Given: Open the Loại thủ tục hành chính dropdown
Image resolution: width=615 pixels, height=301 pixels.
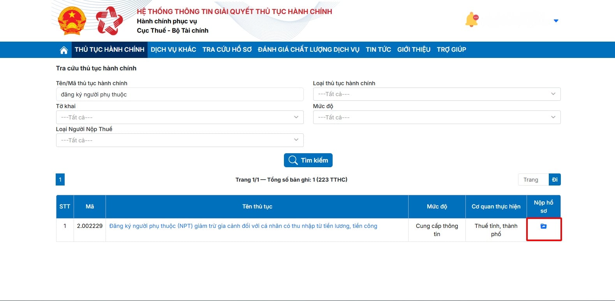Looking at the screenshot, I should pos(436,94).
